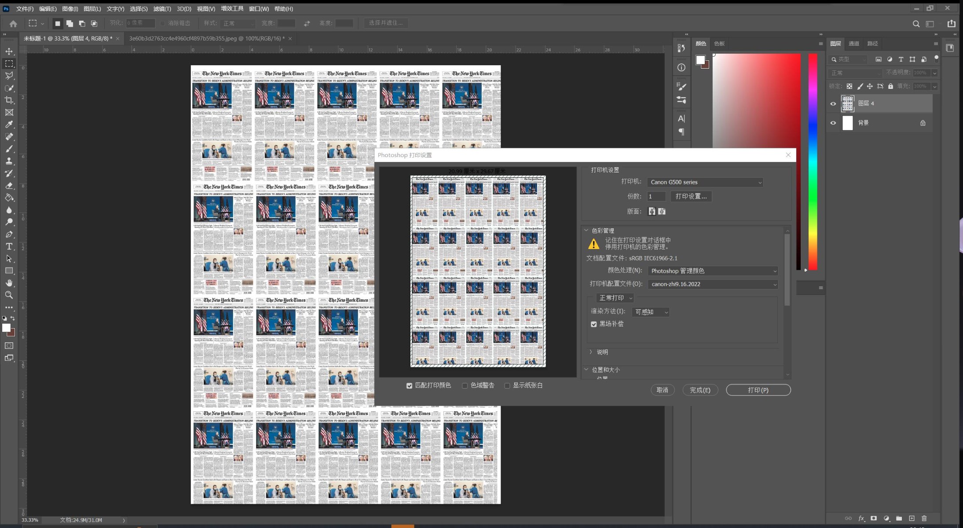Switch to the 色板 tab
The width and height of the screenshot is (963, 528).
click(719, 44)
